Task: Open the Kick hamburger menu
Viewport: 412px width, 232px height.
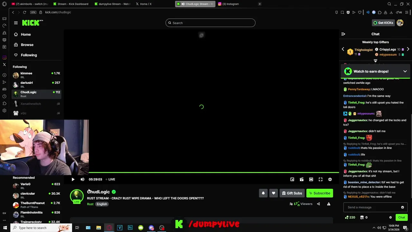Action: click(x=16, y=23)
